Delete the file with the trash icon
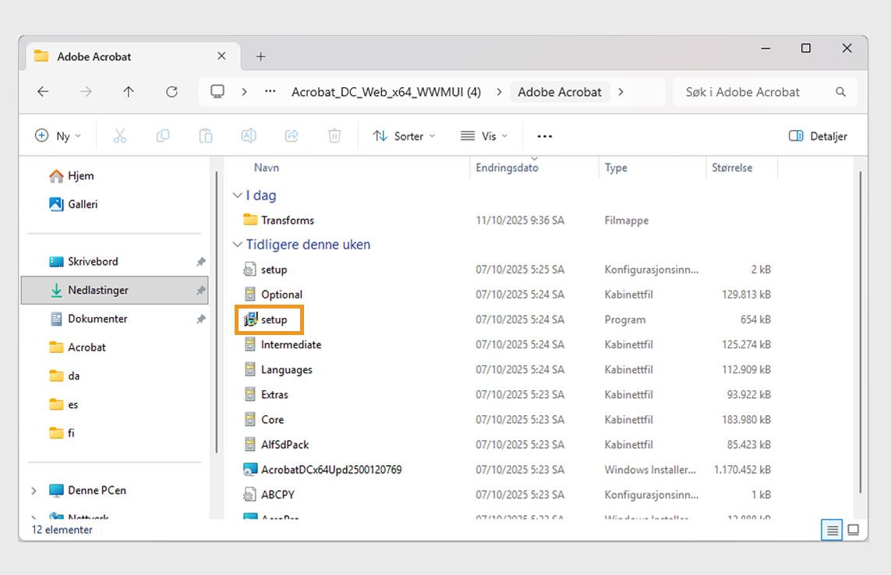This screenshot has width=891, height=575. point(334,136)
